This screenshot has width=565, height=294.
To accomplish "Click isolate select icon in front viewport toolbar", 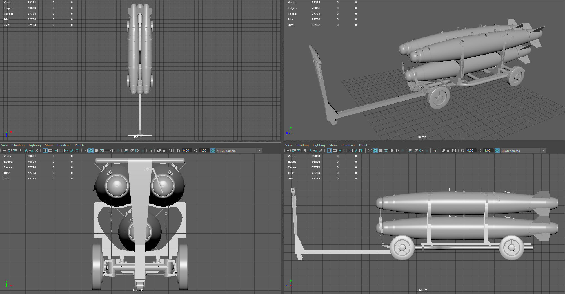I will click(x=150, y=151).
